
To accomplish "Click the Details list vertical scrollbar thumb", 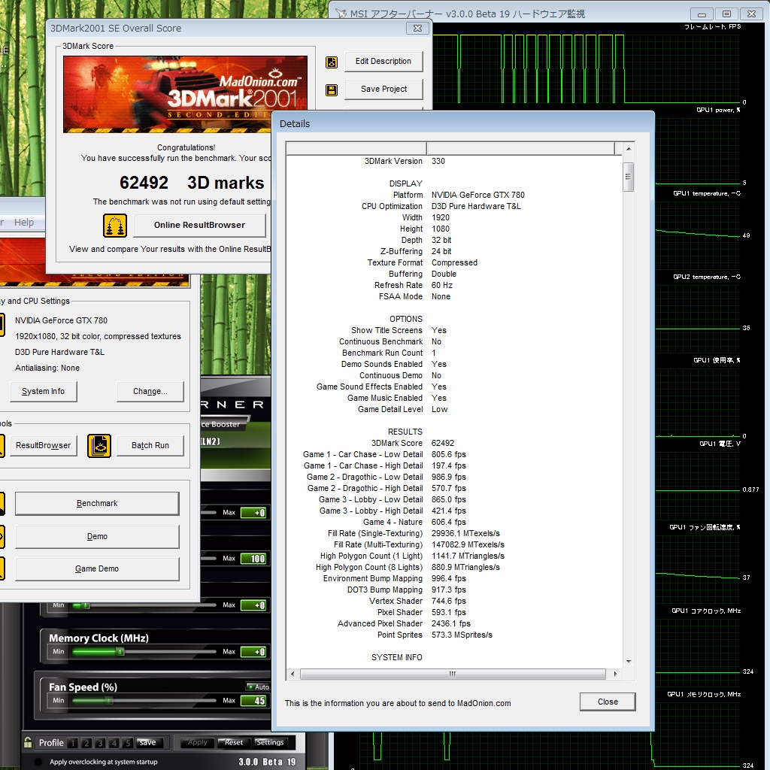I will pyautogui.click(x=629, y=177).
